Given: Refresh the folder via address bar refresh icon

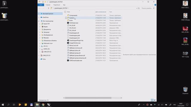Looking at the screenshot, I should 139,8.
